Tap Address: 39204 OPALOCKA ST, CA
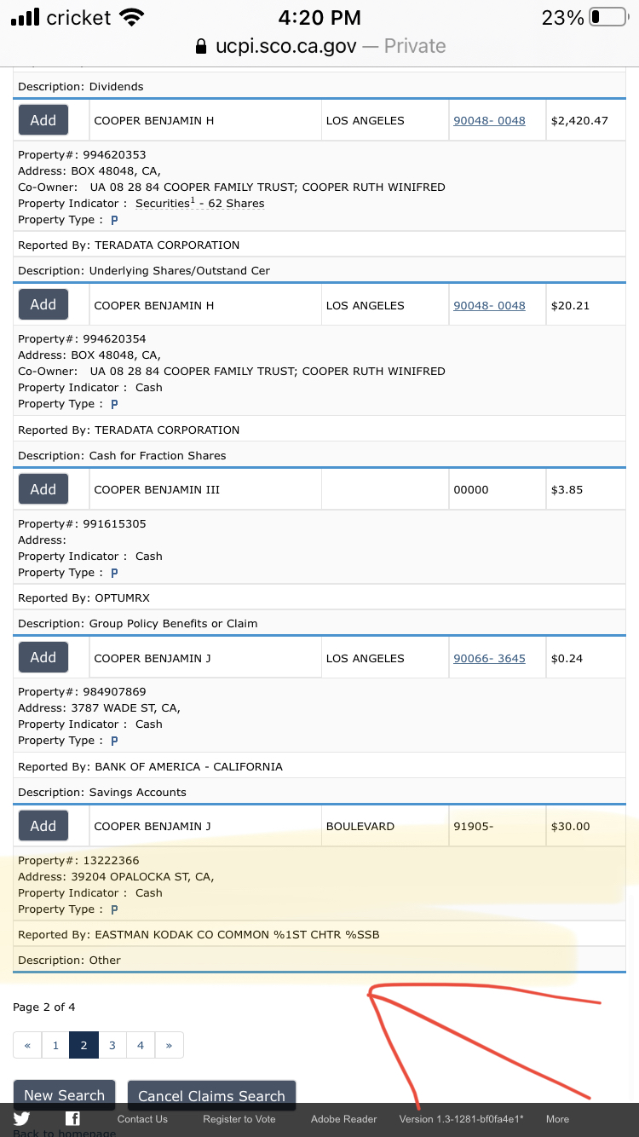 (116, 877)
